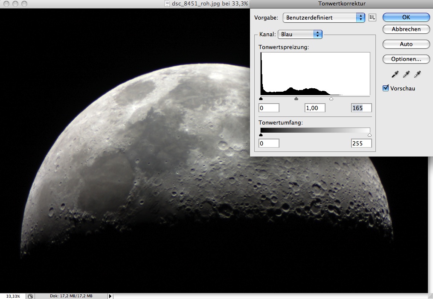433x299 pixels.
Task: Click the highlight field showing 165
Action: (x=361, y=108)
